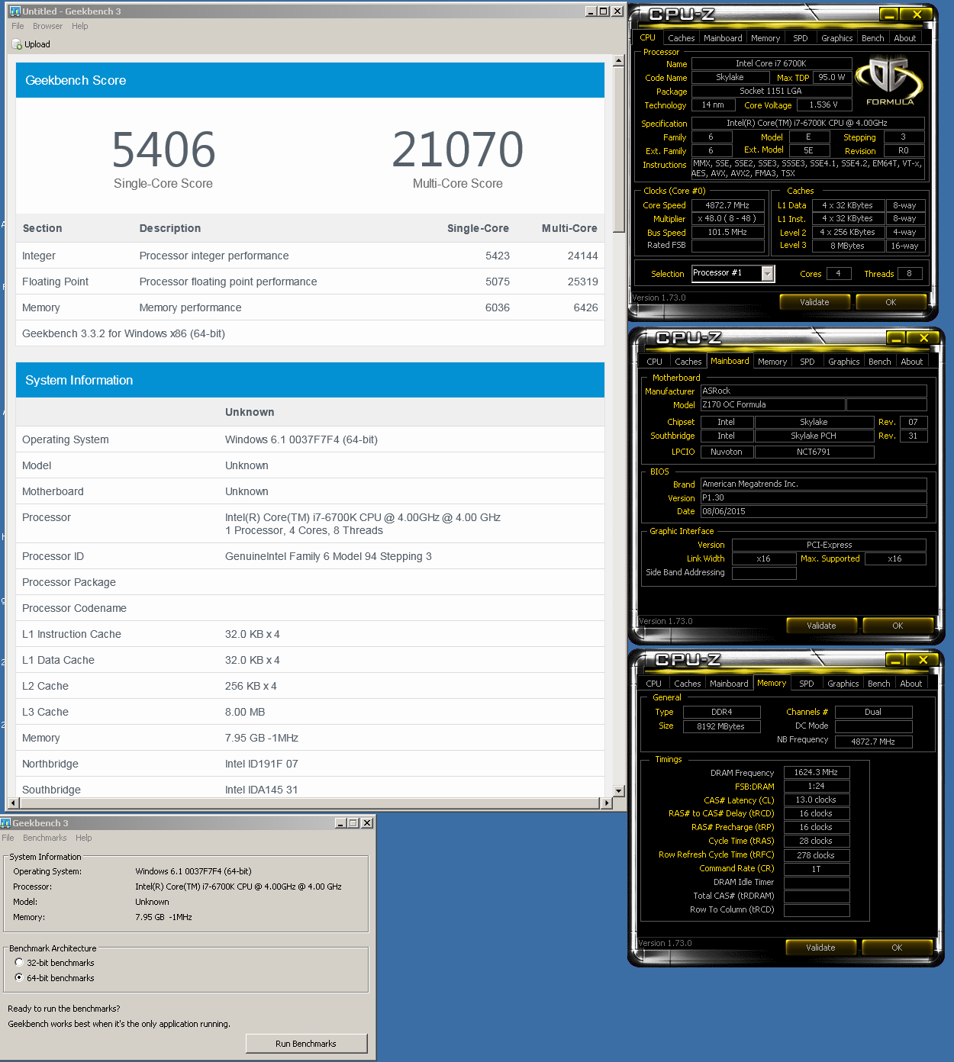954x1062 pixels.
Task: Switch to SPD tab in top CPU-Z window
Action: [801, 38]
